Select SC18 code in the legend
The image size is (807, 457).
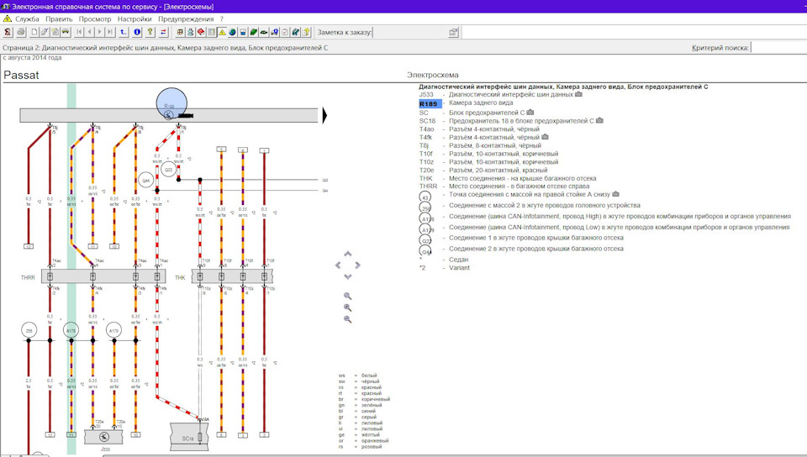(x=427, y=121)
